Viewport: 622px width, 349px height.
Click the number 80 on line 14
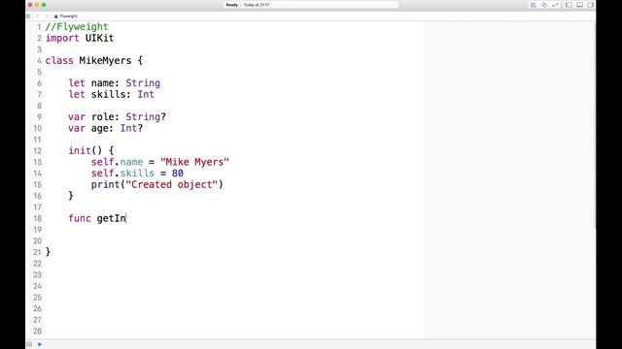(x=178, y=173)
